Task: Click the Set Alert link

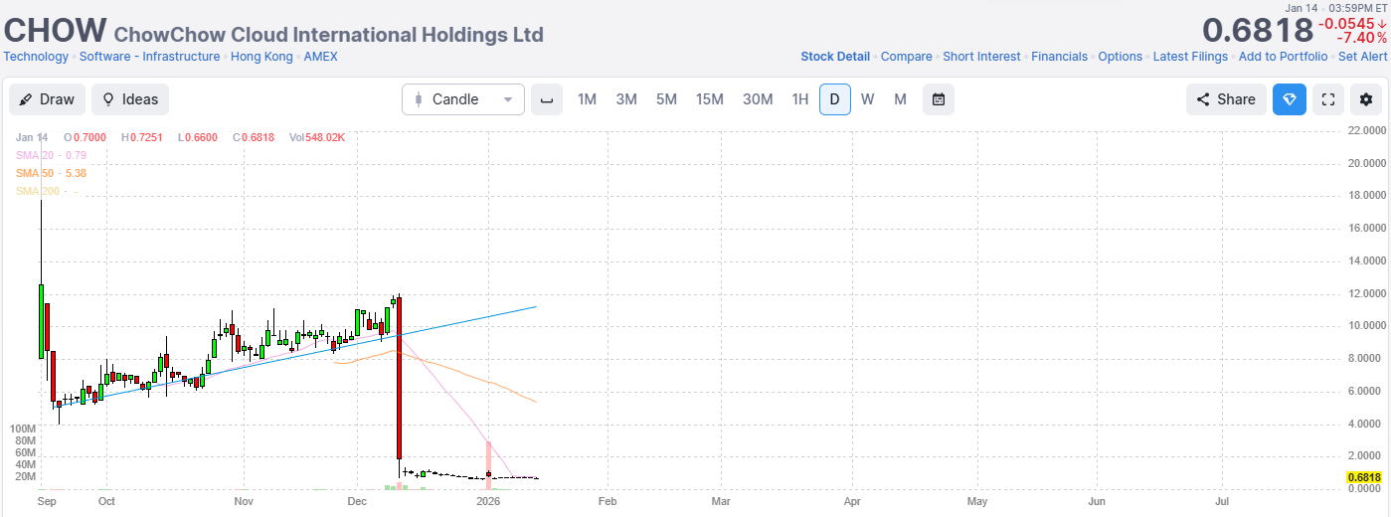Action: (x=1362, y=57)
